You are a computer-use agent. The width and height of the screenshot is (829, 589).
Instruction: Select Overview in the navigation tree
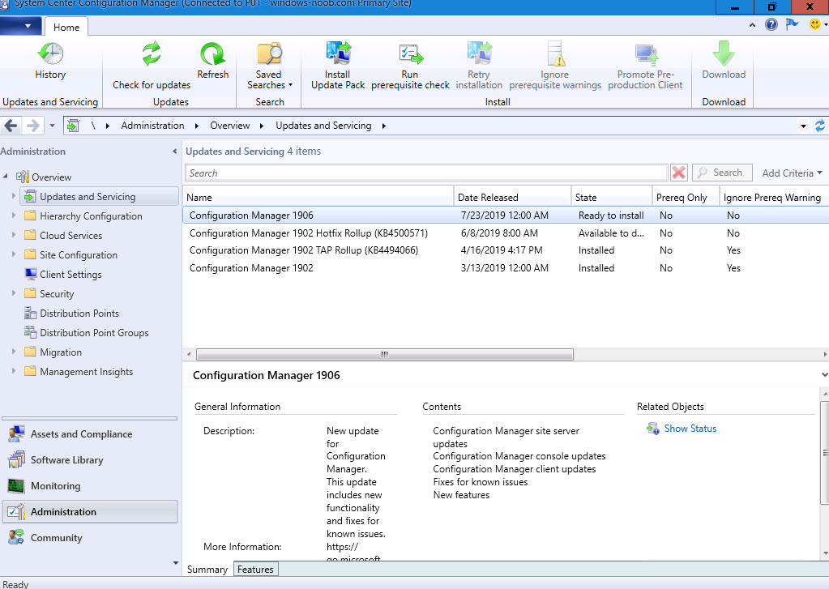pos(51,177)
